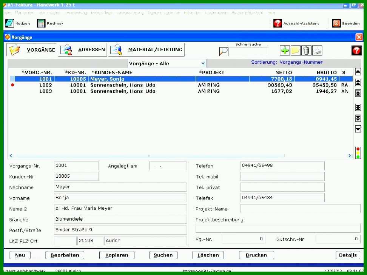Click the red dot marker on row 1002
This screenshot has height=275, width=367.
[12, 85]
